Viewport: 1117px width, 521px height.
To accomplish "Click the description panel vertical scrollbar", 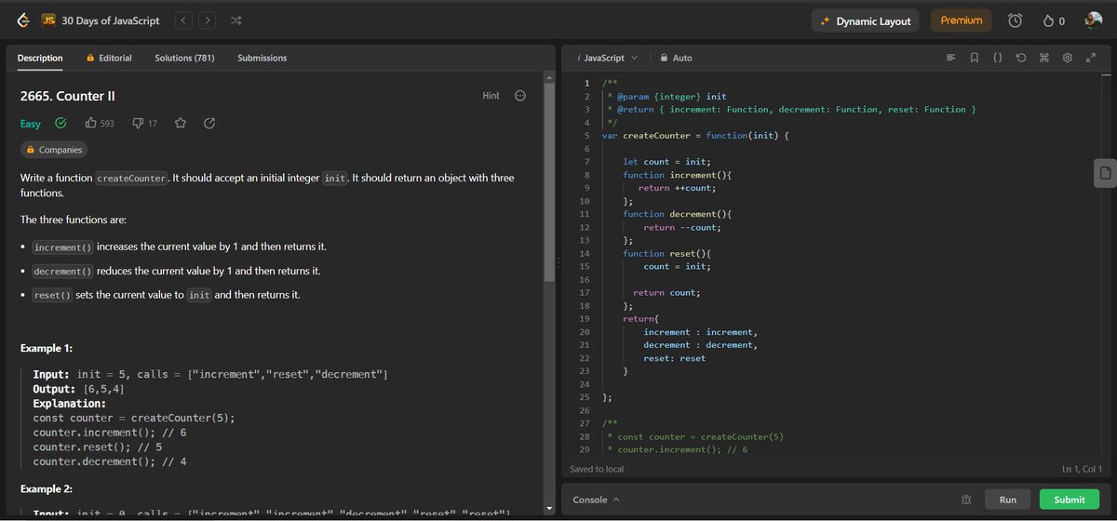I will click(549, 181).
